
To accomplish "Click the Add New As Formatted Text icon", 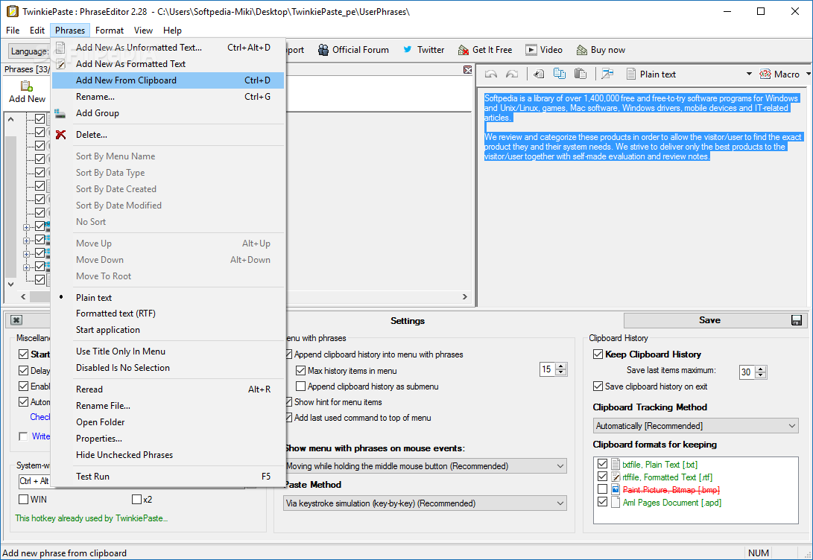I will click(x=60, y=64).
